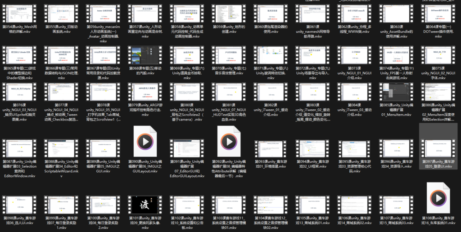
Task: Select the 第072课 Unity场景导出与导入 thumbnail
Action: pyautogui.click(x=312, y=55)
